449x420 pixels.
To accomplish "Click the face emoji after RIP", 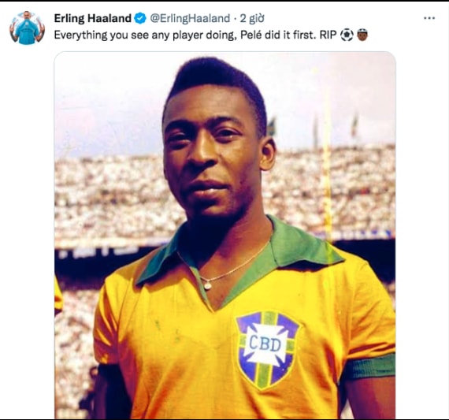I will [x=362, y=35].
